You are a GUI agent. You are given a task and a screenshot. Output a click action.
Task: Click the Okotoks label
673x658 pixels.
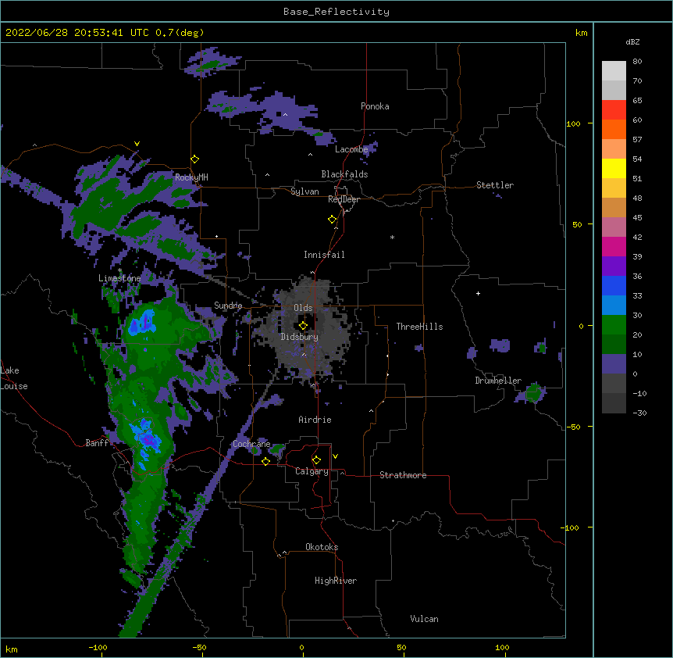(x=322, y=547)
